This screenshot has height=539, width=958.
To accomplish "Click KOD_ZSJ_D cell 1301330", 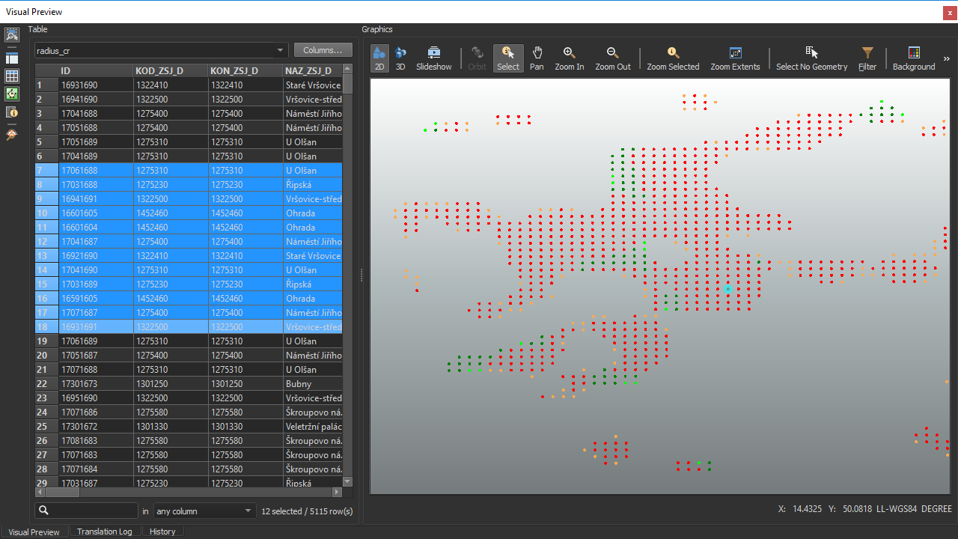I will [171, 427].
